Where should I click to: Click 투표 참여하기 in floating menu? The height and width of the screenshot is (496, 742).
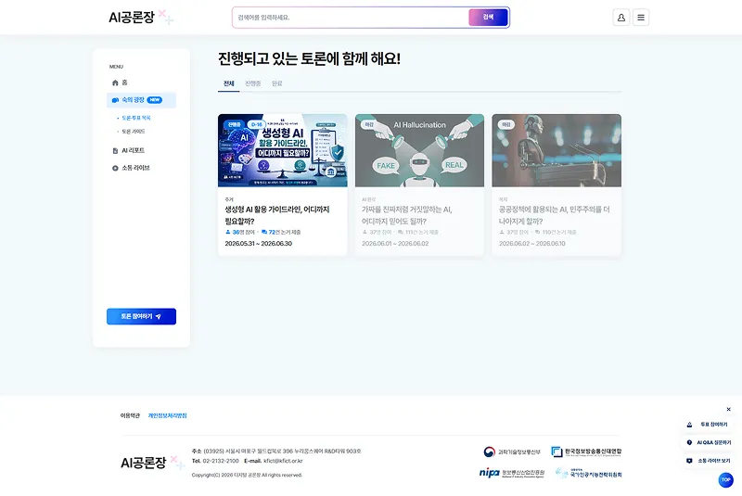click(709, 425)
